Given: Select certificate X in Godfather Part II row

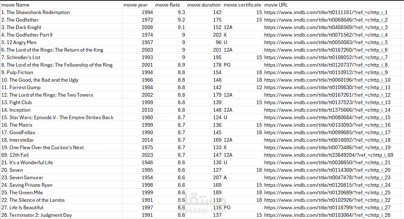Looking at the screenshot, I should (x=243, y=35).
